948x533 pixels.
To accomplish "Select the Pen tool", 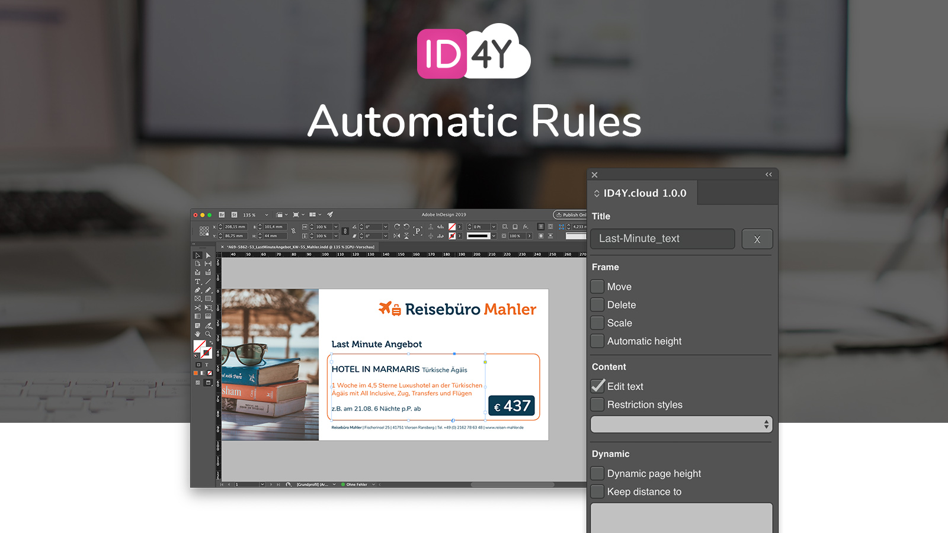I will (x=198, y=290).
